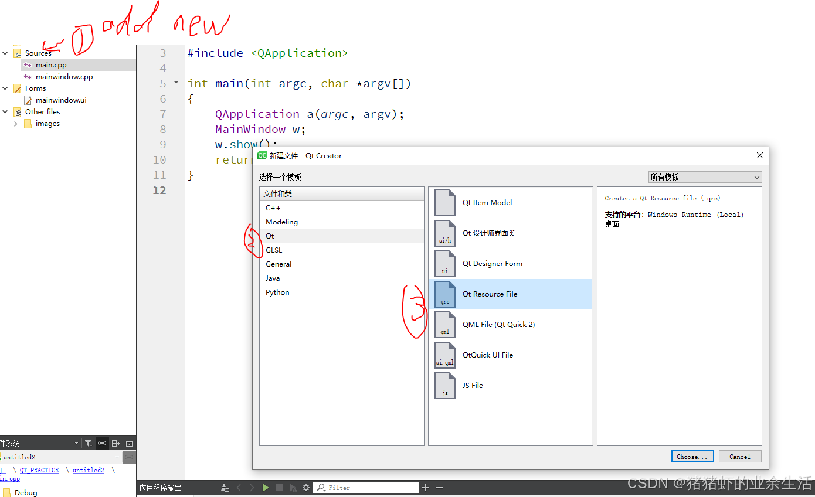The image size is (815, 497).
Task: Select the Qt category
Action: pyautogui.click(x=342, y=236)
